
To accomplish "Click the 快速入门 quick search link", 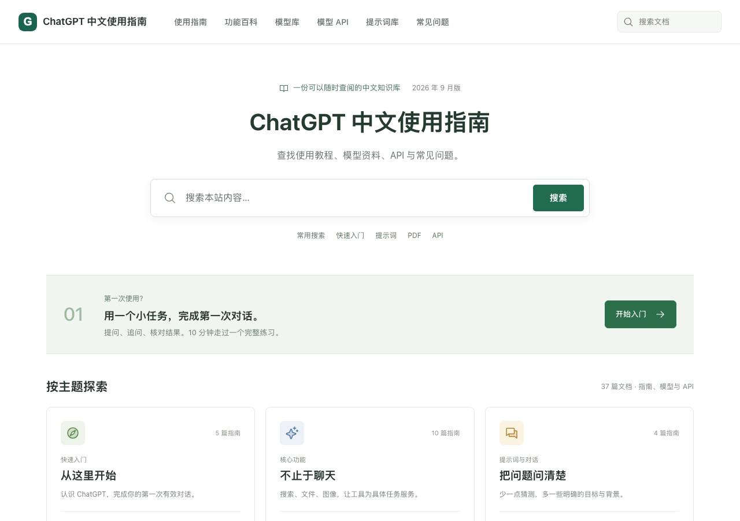I will point(350,236).
